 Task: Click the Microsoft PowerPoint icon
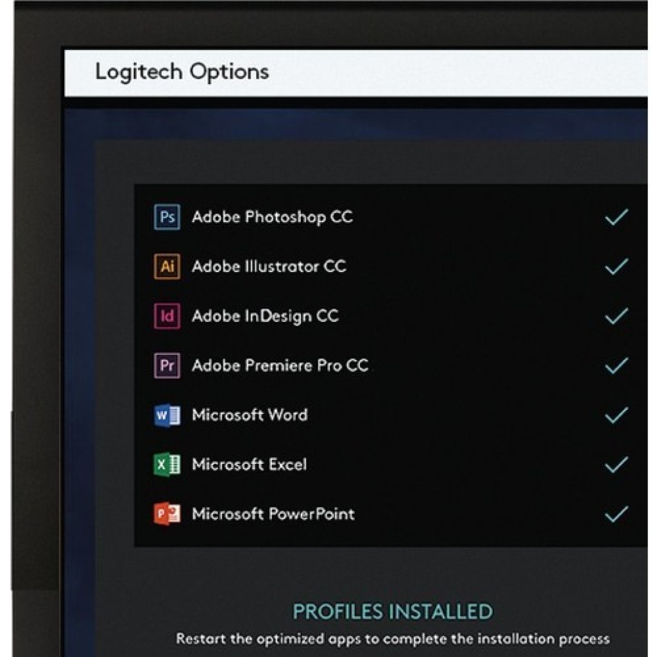[x=167, y=514]
